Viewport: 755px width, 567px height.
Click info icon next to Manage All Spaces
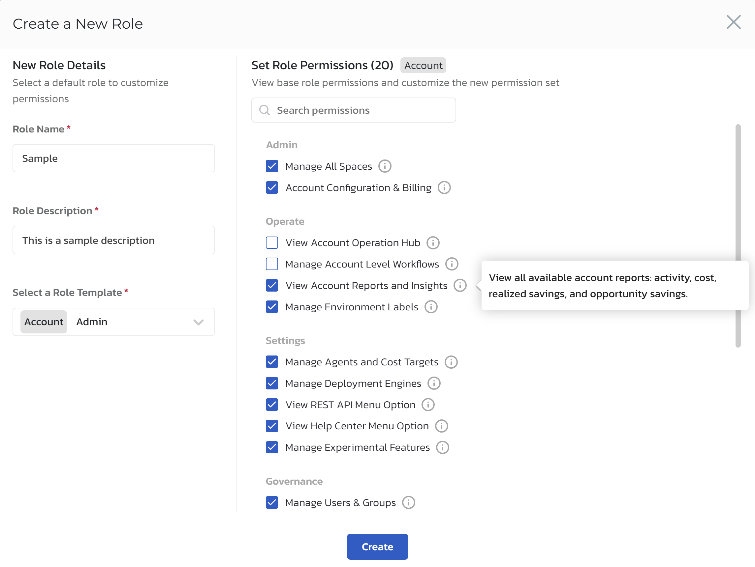coord(385,166)
